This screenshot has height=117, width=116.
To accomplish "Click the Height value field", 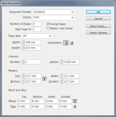I will coord(33,48).
